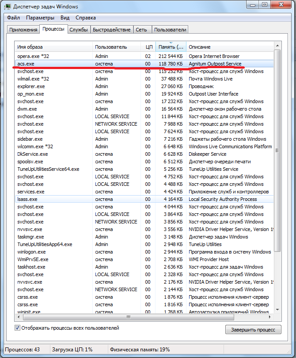The width and height of the screenshot is (296, 358).
Task: Sort by ЦП column header
Action: 148,47
